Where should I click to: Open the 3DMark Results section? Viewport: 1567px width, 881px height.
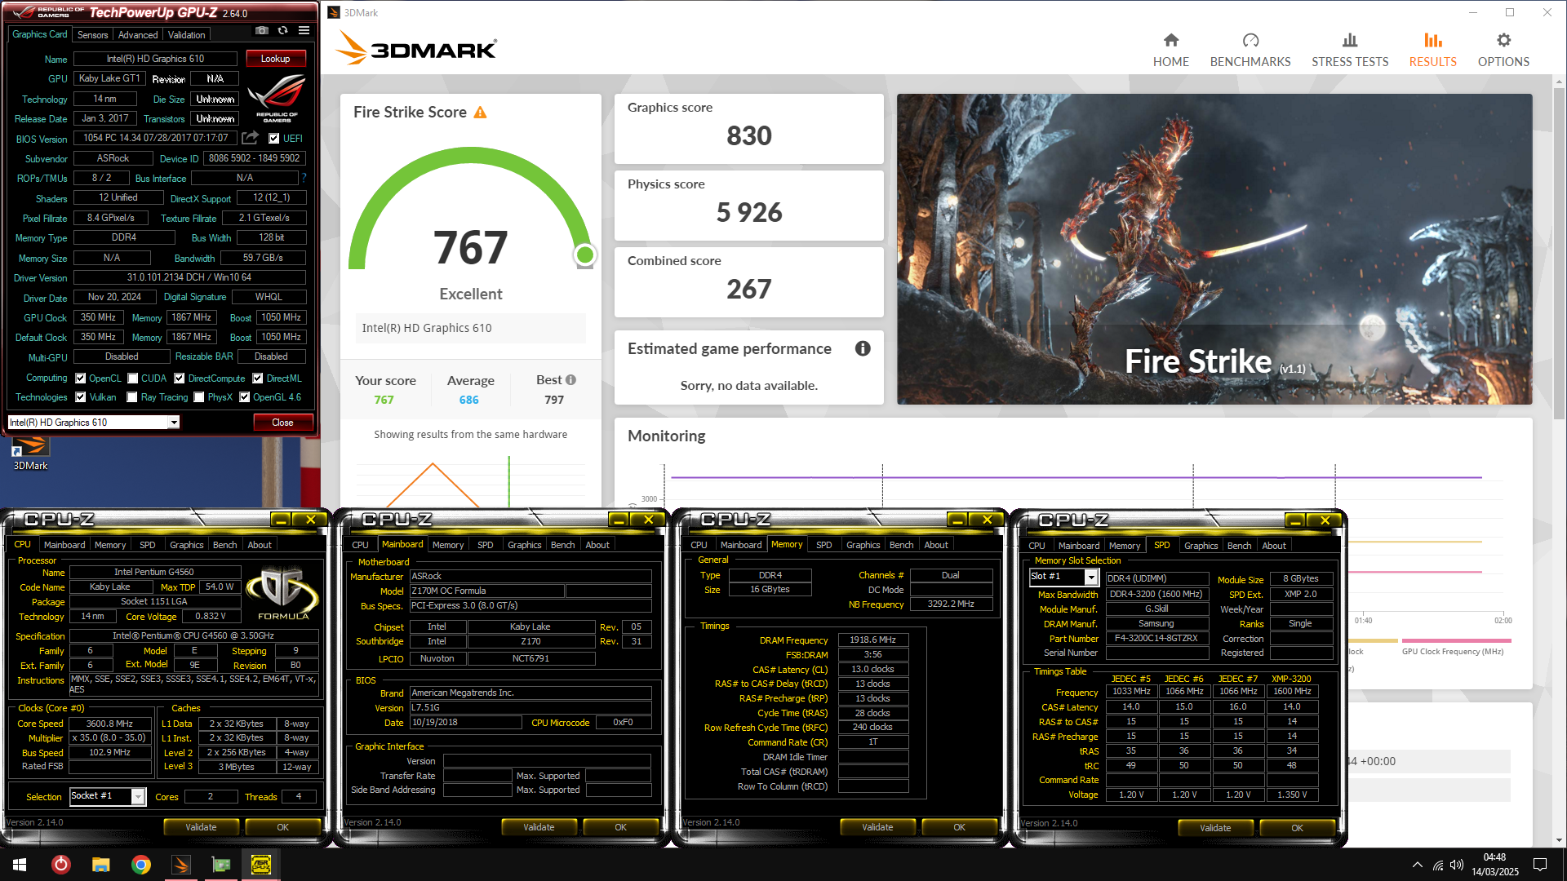pos(1432,50)
